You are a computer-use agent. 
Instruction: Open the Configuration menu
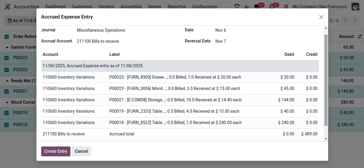(205, 7)
